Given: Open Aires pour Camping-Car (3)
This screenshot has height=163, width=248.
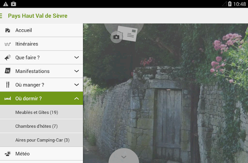Looking at the screenshot, I should point(41,140).
